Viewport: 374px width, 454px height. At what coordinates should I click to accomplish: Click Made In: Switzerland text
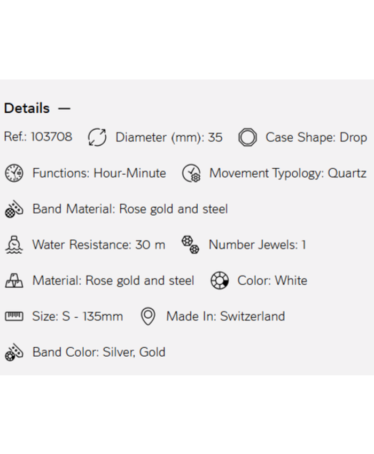pos(225,316)
